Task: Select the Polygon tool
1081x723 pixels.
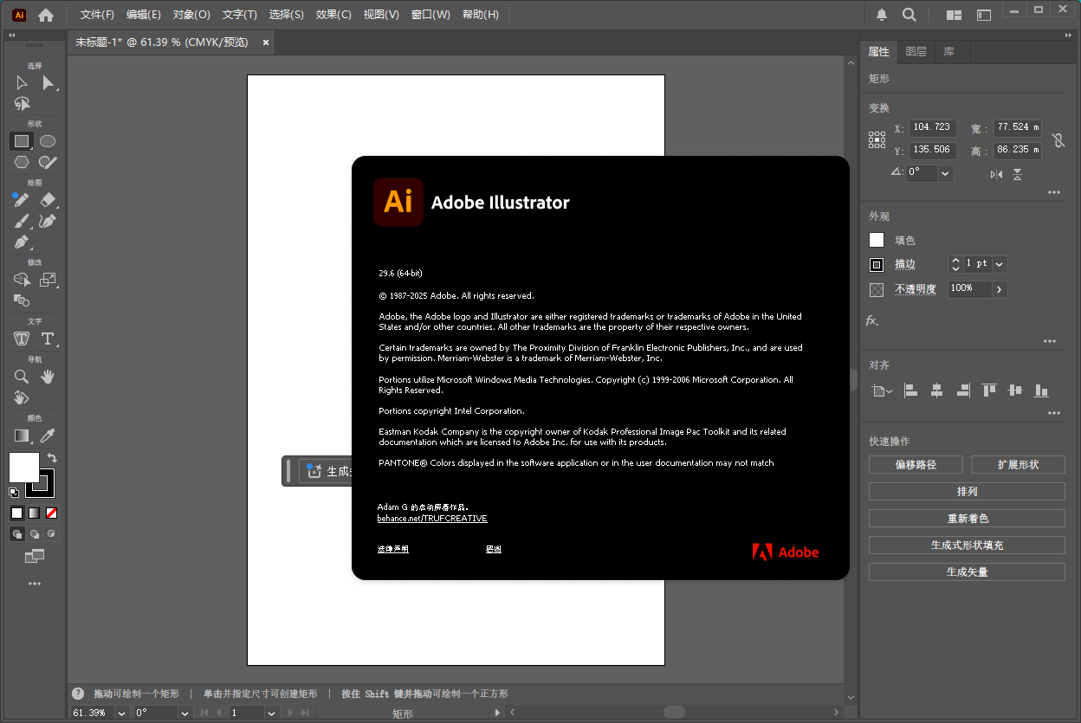Action: [22, 162]
